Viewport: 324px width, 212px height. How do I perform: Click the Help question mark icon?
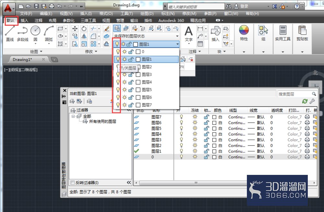click(x=297, y=6)
